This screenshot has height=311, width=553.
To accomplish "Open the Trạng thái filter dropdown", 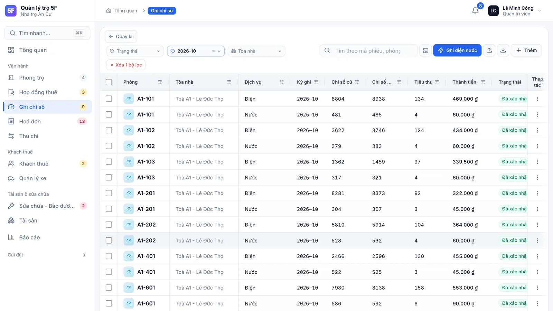I will [135, 51].
